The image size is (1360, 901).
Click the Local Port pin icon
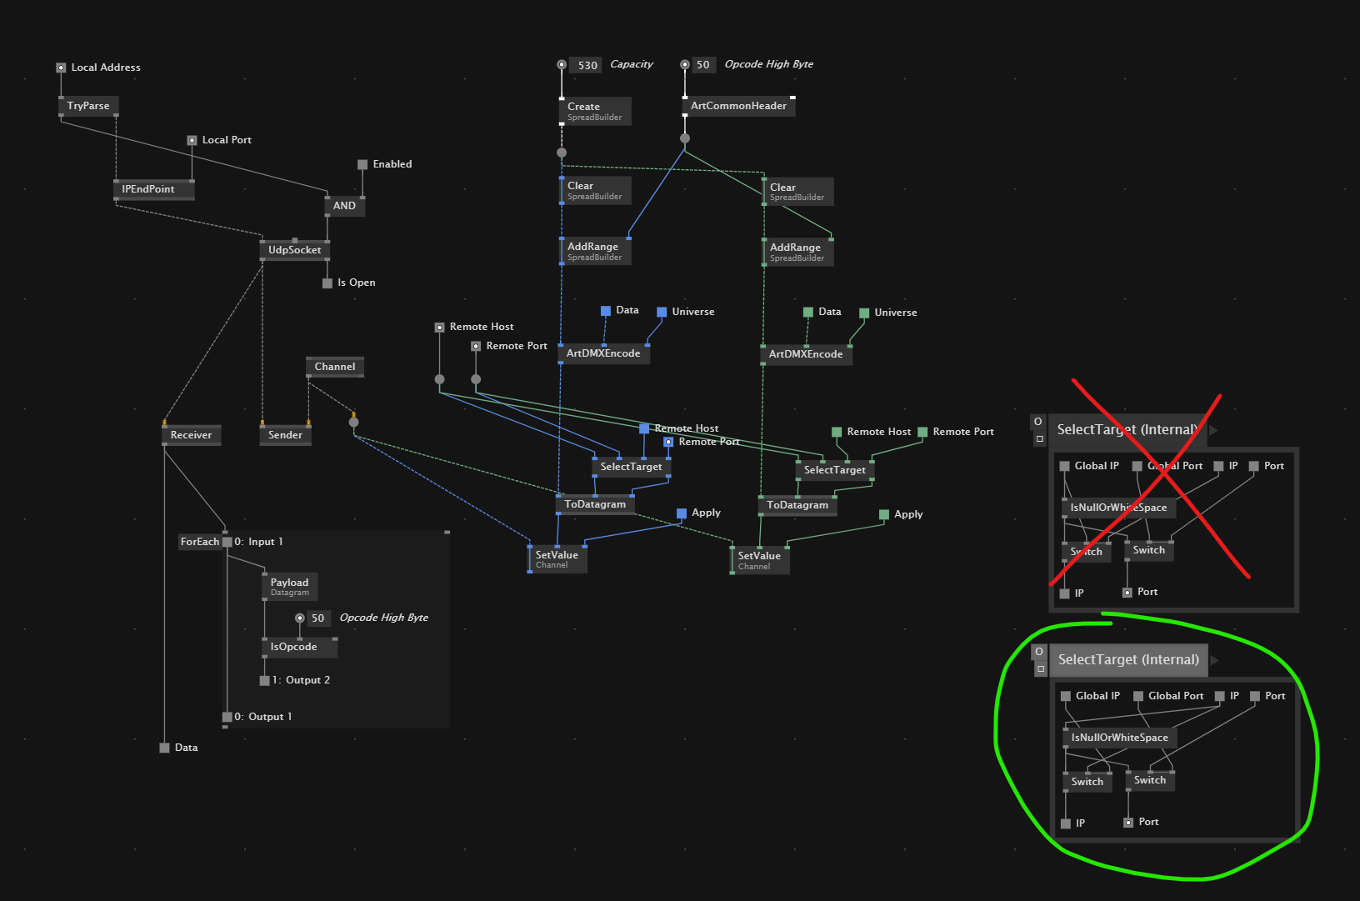pos(192,141)
